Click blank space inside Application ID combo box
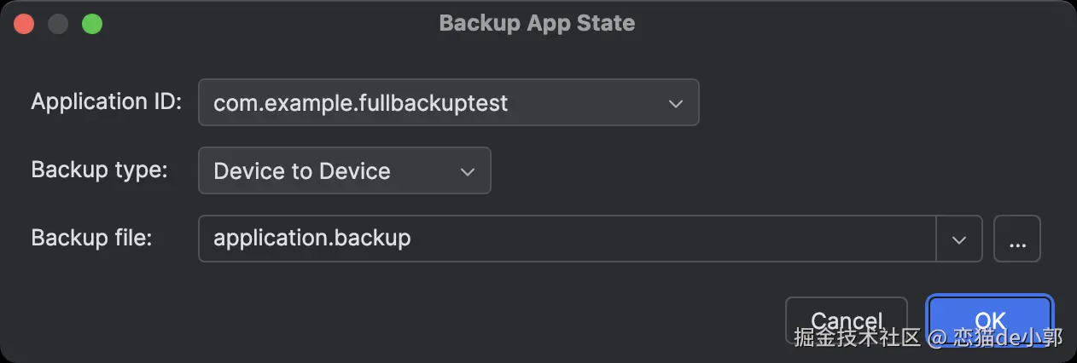This screenshot has width=1077, height=363. click(589, 103)
